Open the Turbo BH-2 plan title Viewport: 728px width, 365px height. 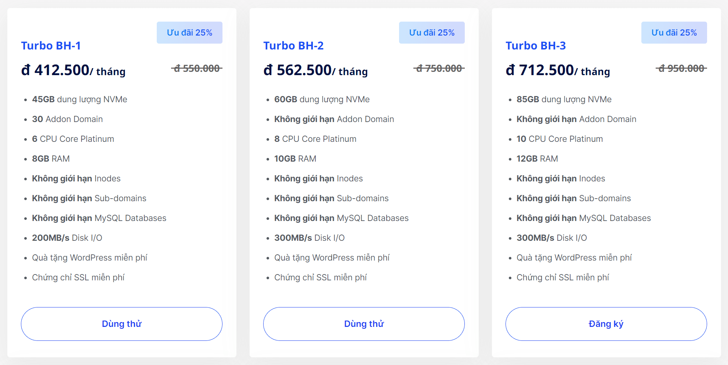coord(293,46)
